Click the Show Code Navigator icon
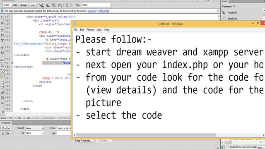This screenshot has height=149, width=265. 2,23
